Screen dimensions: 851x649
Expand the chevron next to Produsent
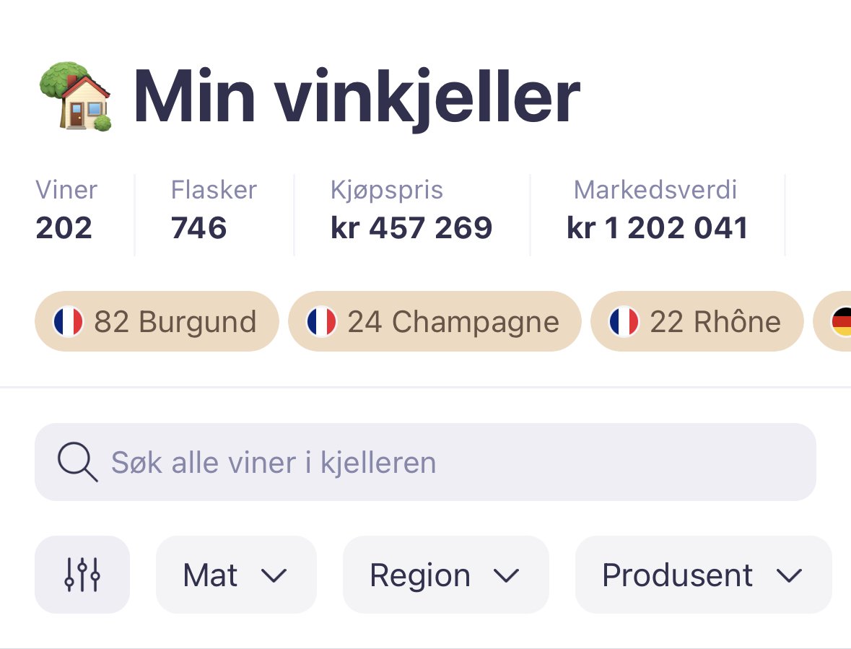789,576
